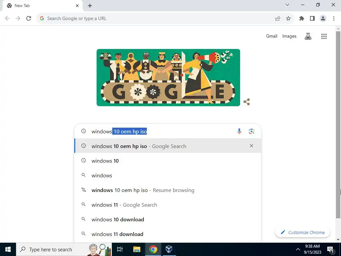Start voice search with microphone icon
341x256 pixels.
239,131
